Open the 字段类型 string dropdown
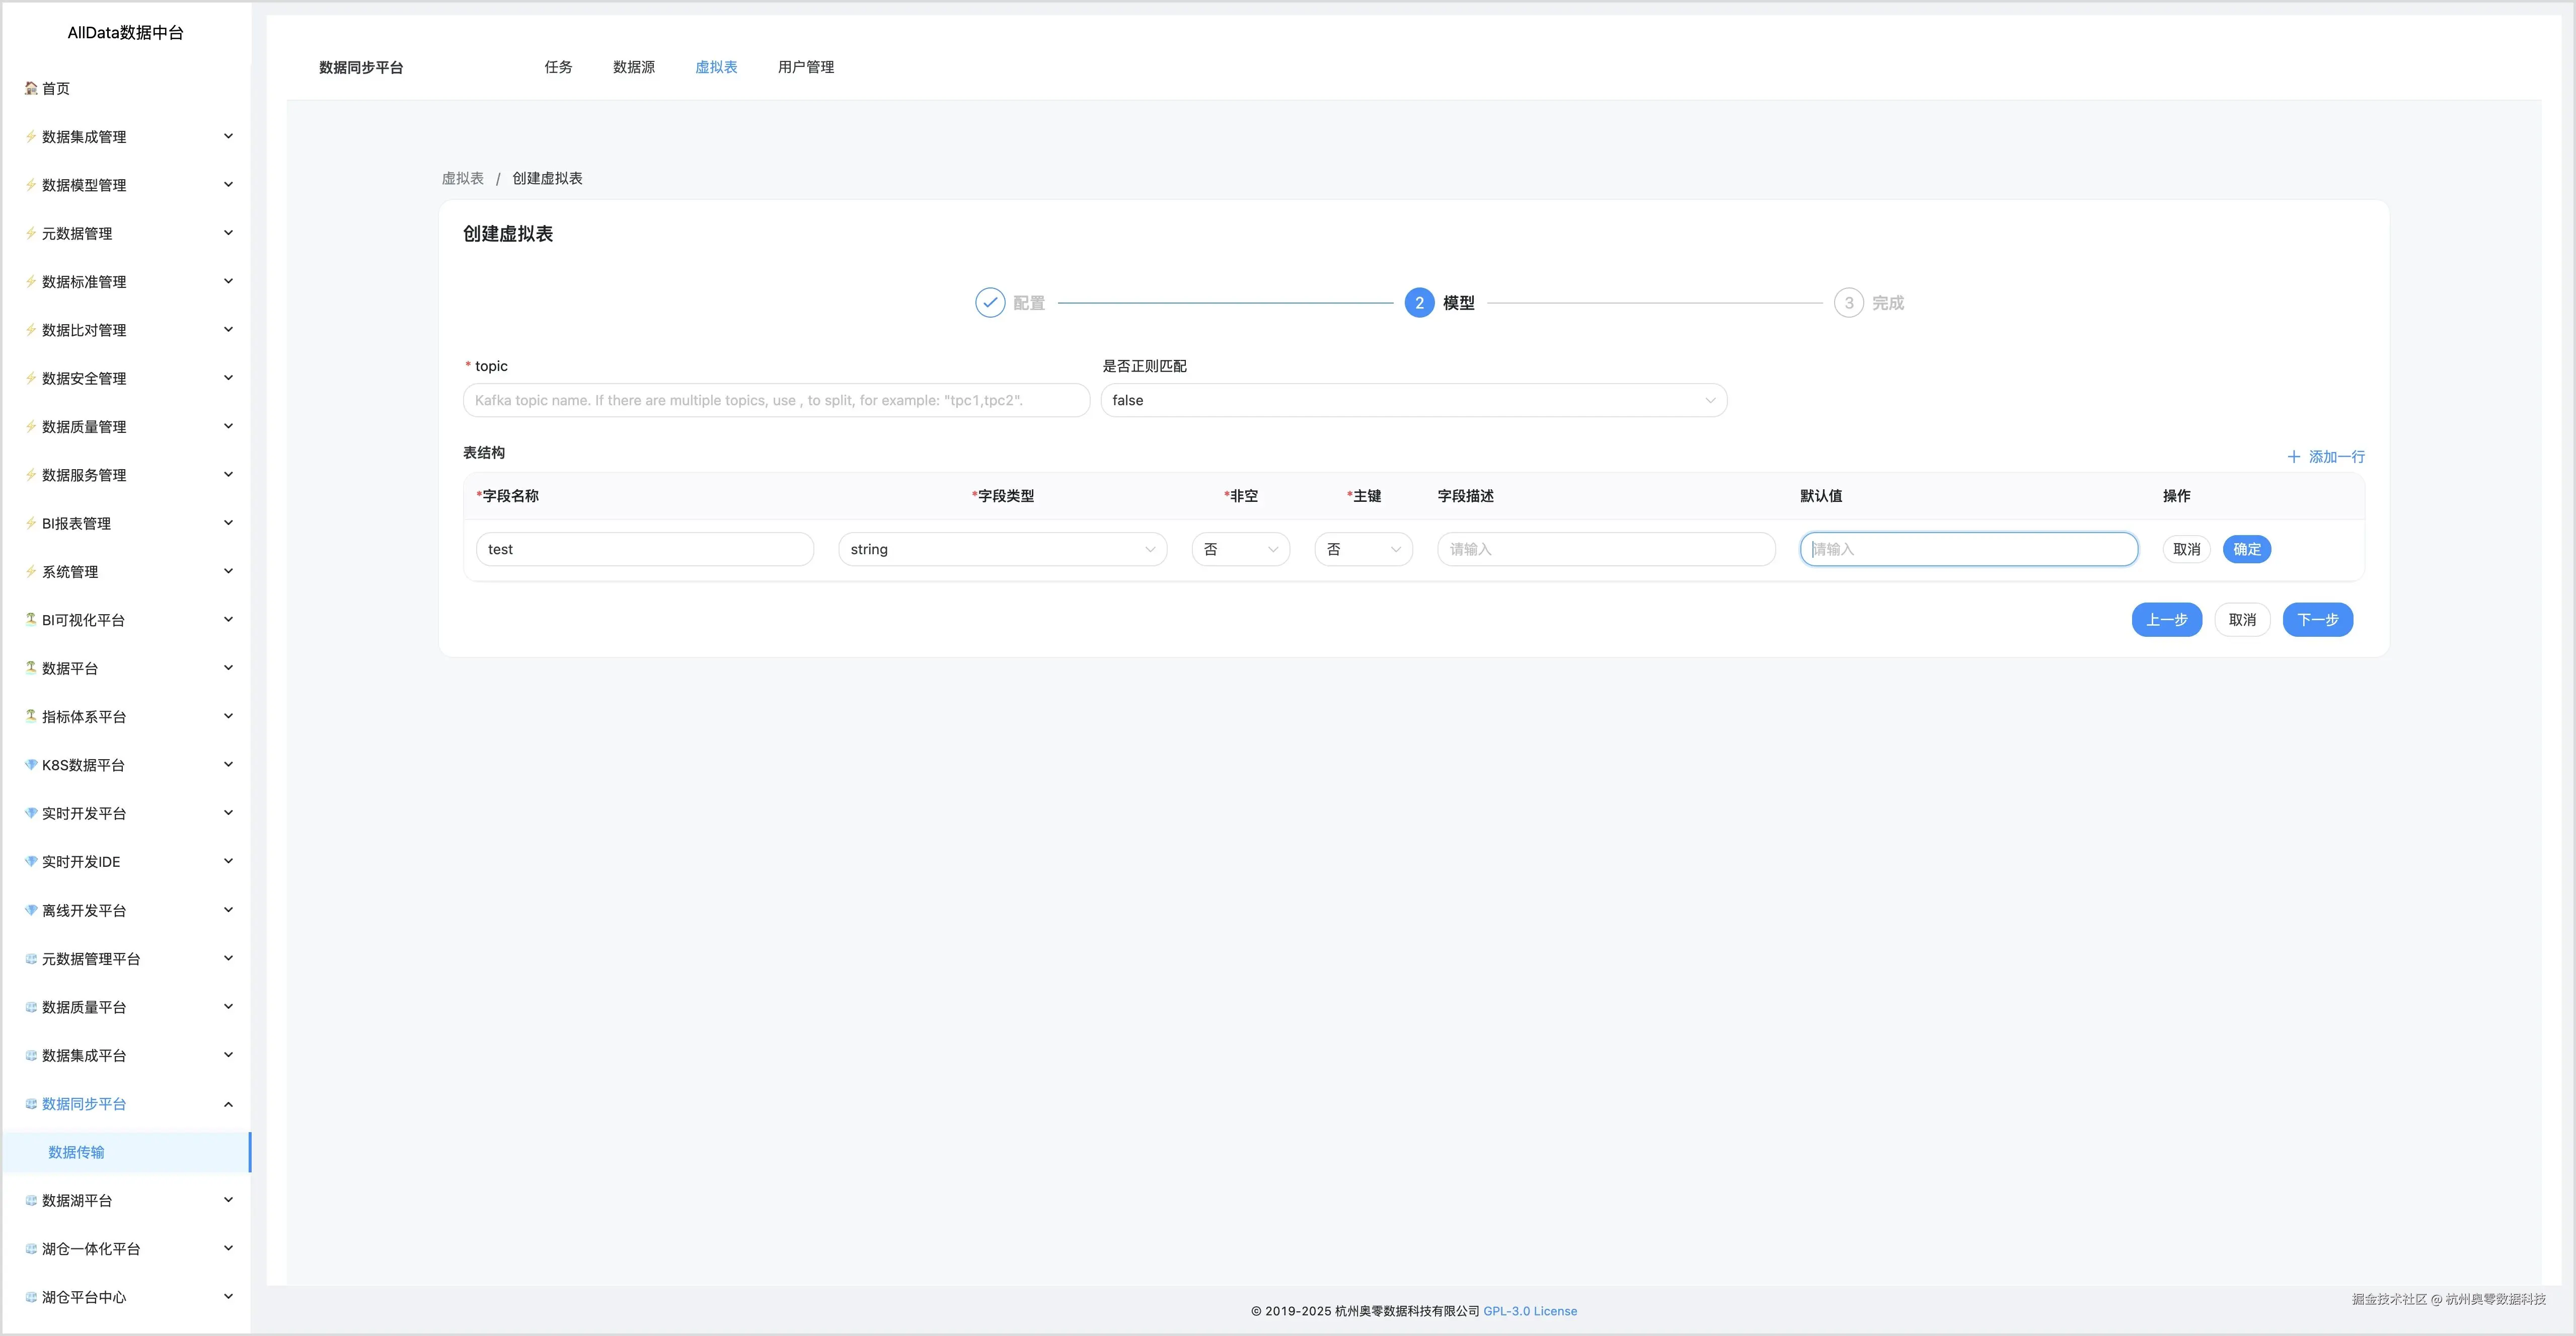The height and width of the screenshot is (1336, 2576). [1002, 549]
